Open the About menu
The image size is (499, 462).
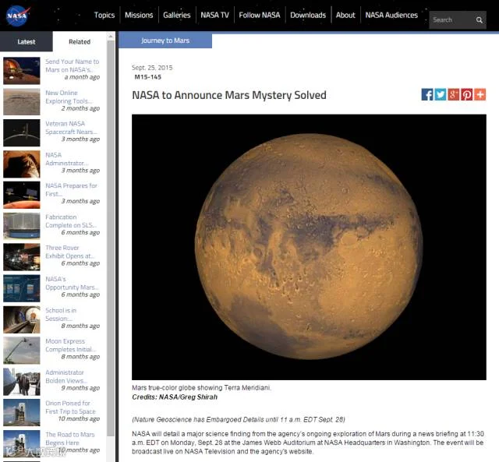click(345, 15)
